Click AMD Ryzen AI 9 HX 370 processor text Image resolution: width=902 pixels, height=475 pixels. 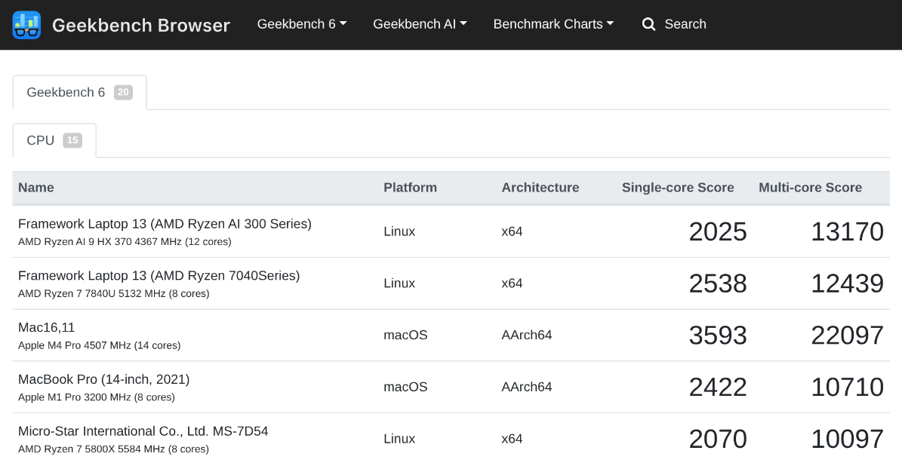click(125, 242)
